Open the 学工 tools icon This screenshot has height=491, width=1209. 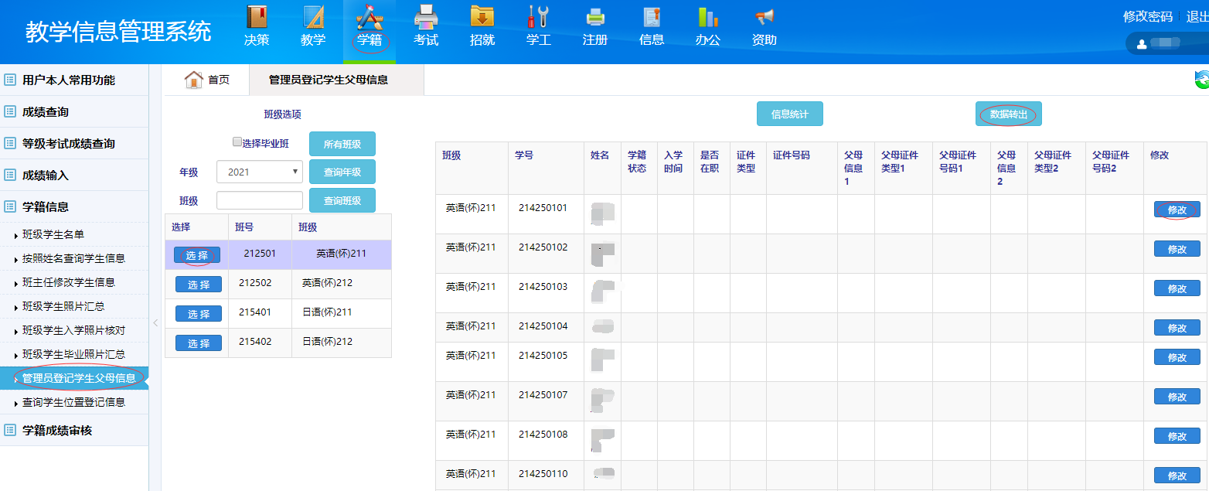pyautogui.click(x=539, y=17)
